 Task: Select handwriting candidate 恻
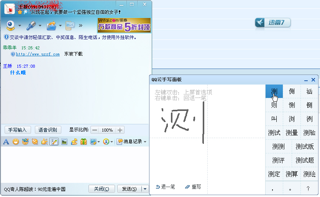pyautogui.click(x=292, y=105)
